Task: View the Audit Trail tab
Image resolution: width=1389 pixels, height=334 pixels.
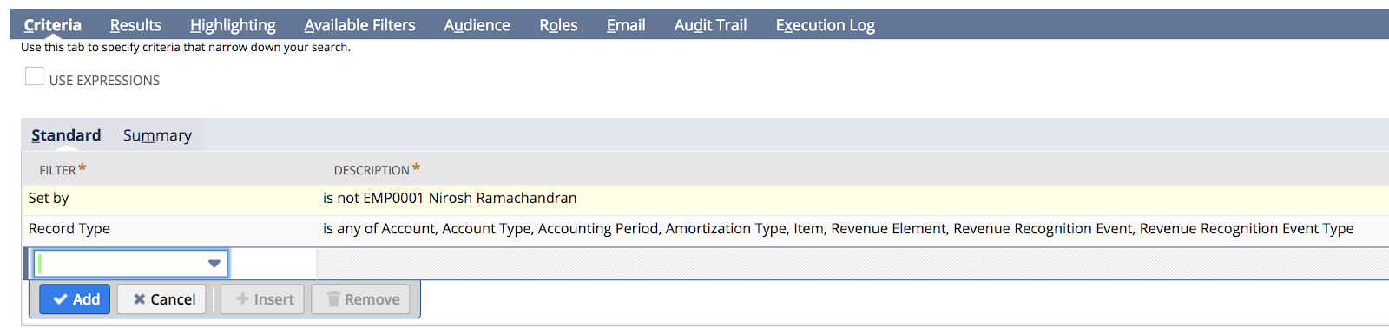Action: (x=710, y=25)
